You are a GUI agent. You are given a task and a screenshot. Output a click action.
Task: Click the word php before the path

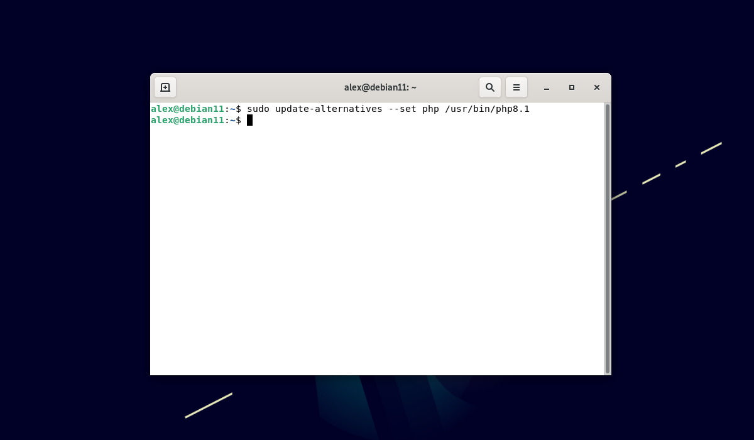[430, 109]
